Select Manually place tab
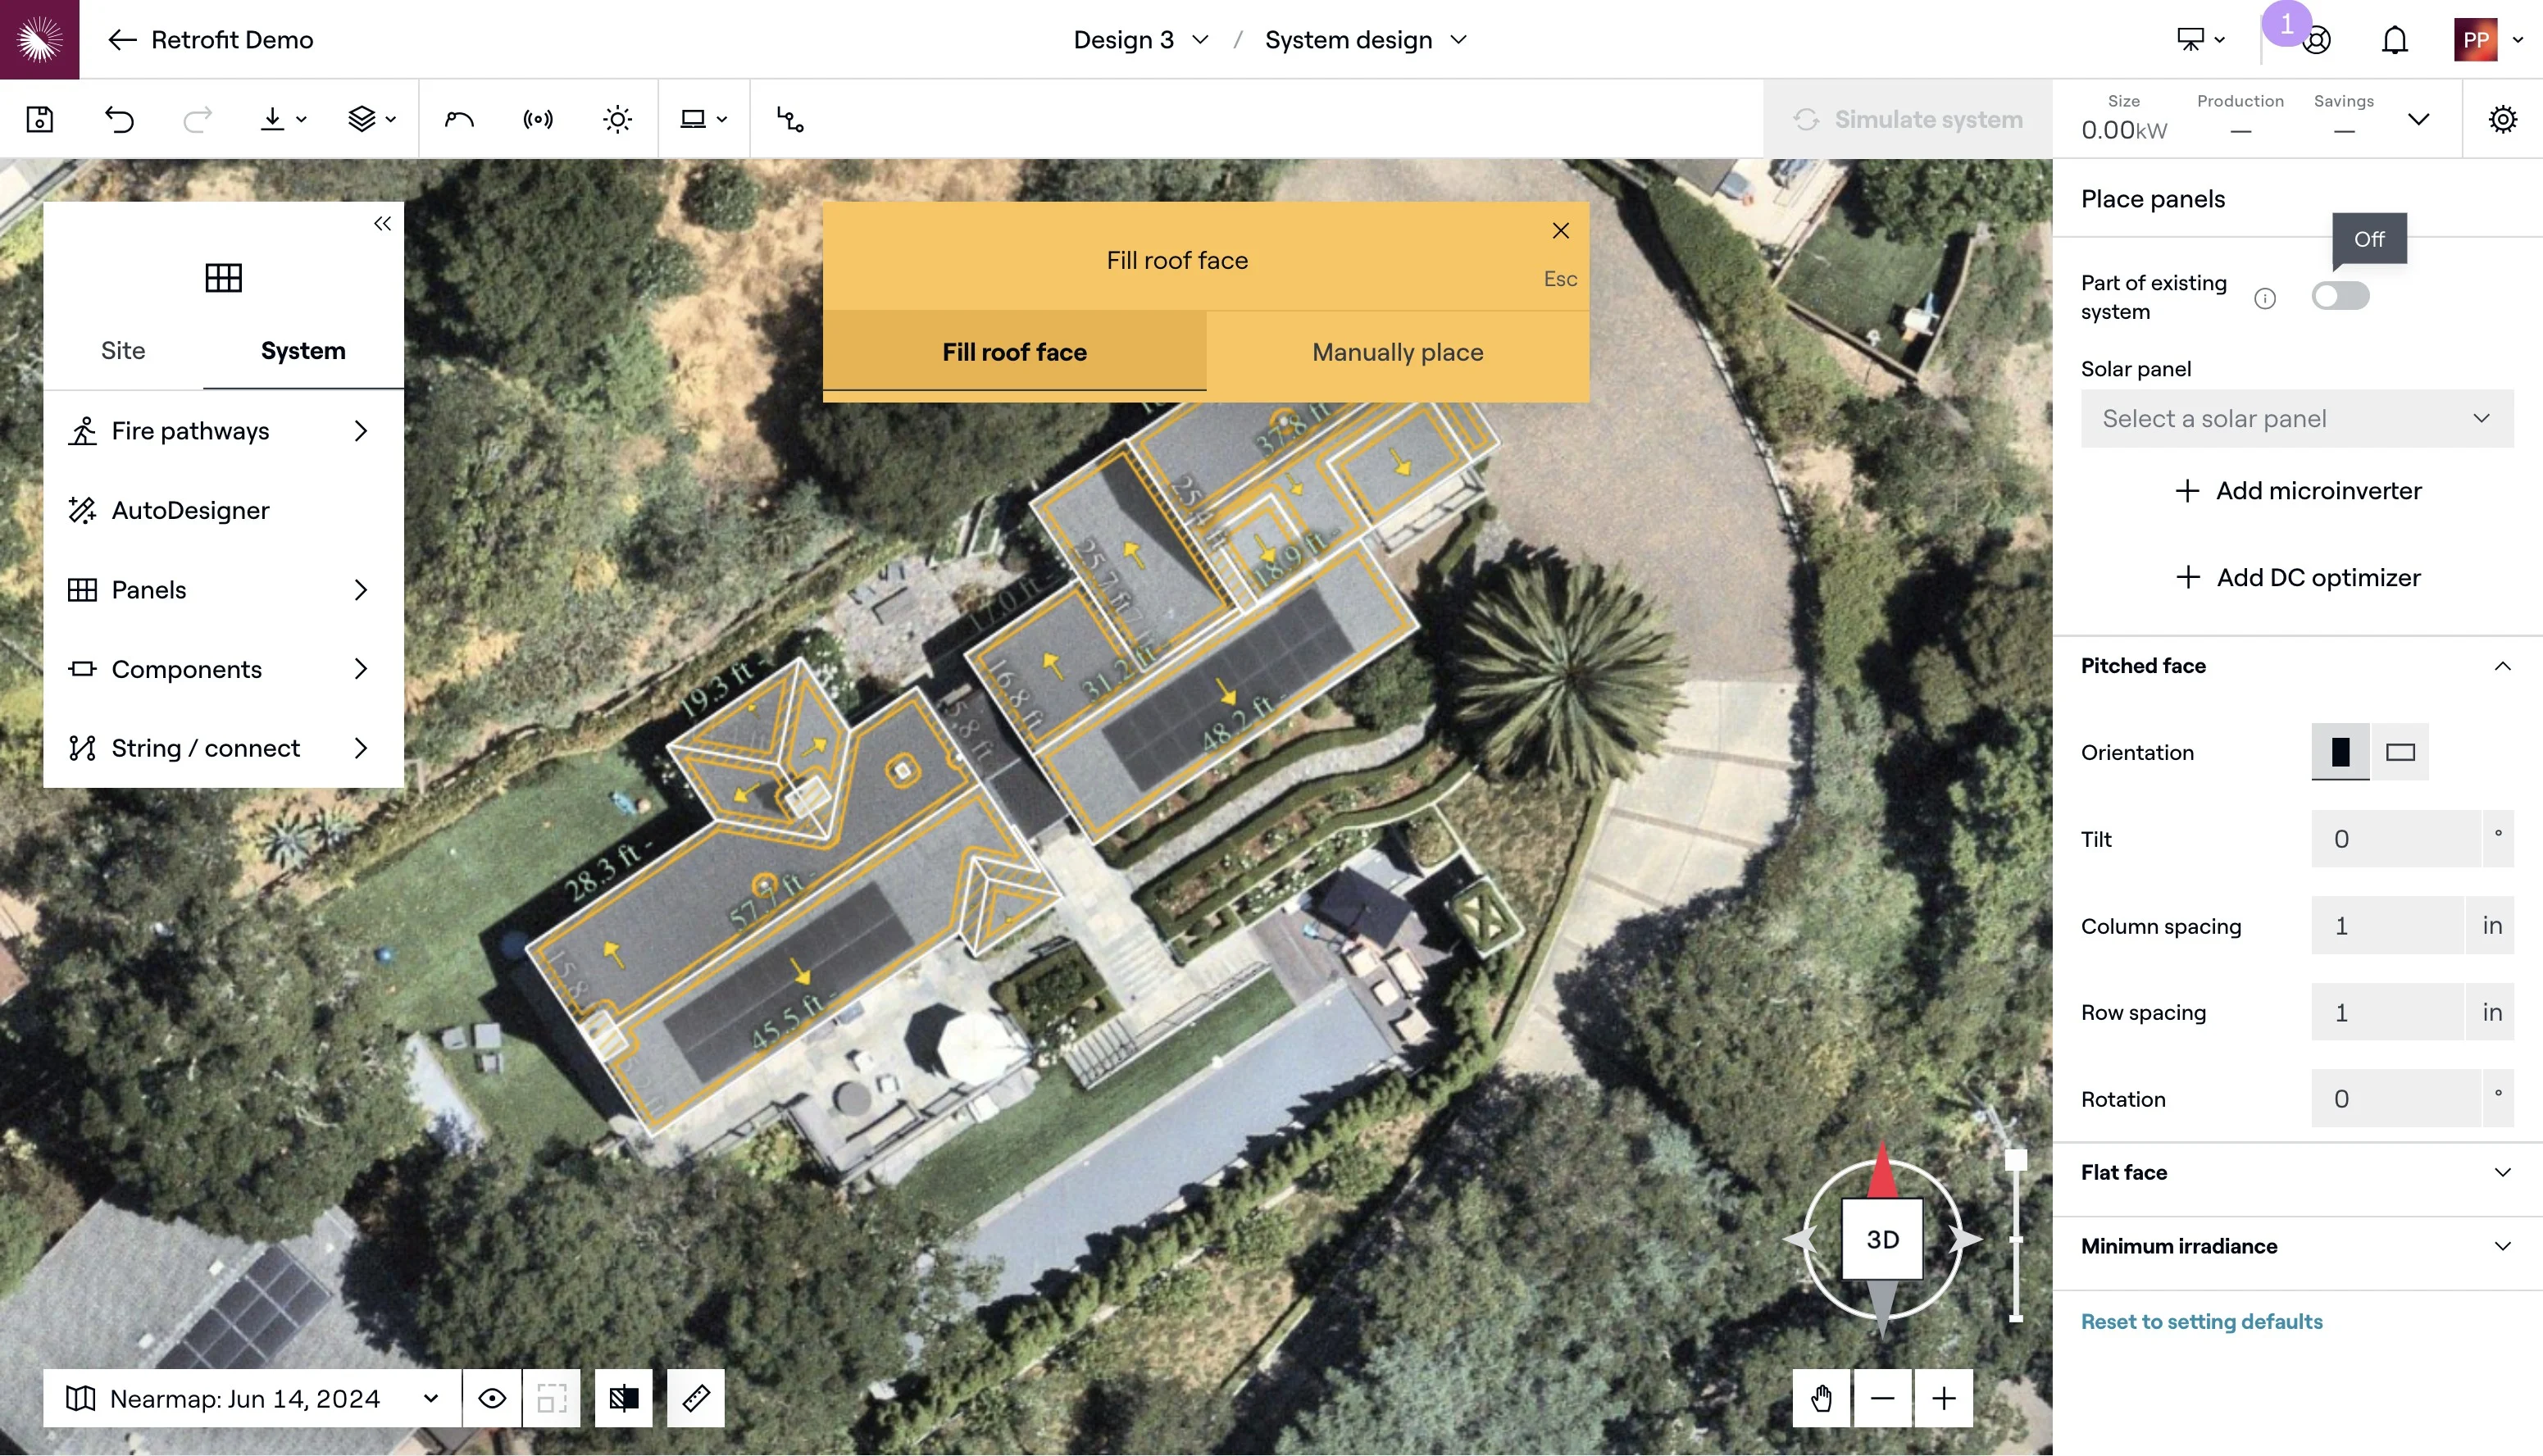The height and width of the screenshot is (1456, 2543). point(1397,352)
